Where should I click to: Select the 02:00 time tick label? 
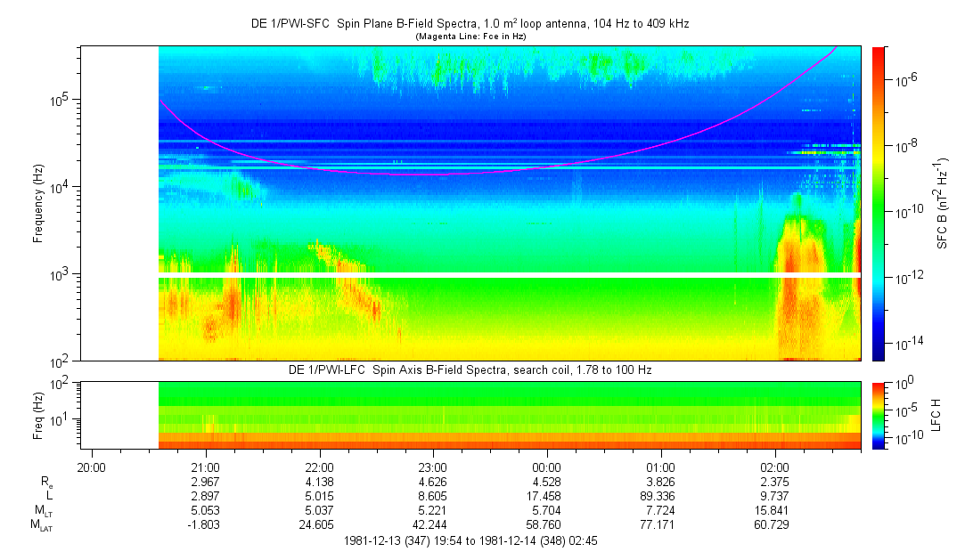coord(774,467)
